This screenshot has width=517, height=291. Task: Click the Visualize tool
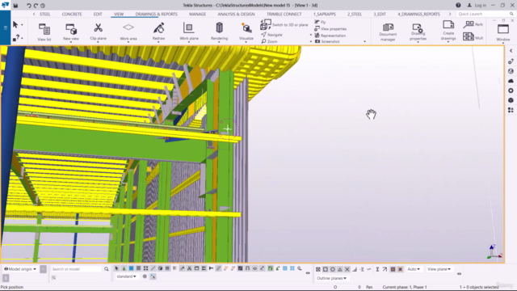click(x=246, y=32)
